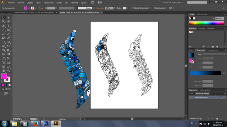Open the Ventana menu
This screenshot has height=127, width=227.
(x=74, y=2)
